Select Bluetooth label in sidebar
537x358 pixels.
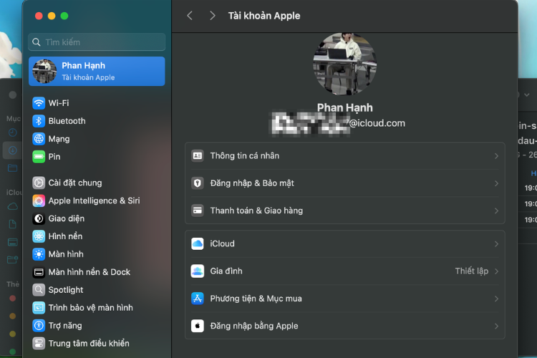tap(67, 121)
